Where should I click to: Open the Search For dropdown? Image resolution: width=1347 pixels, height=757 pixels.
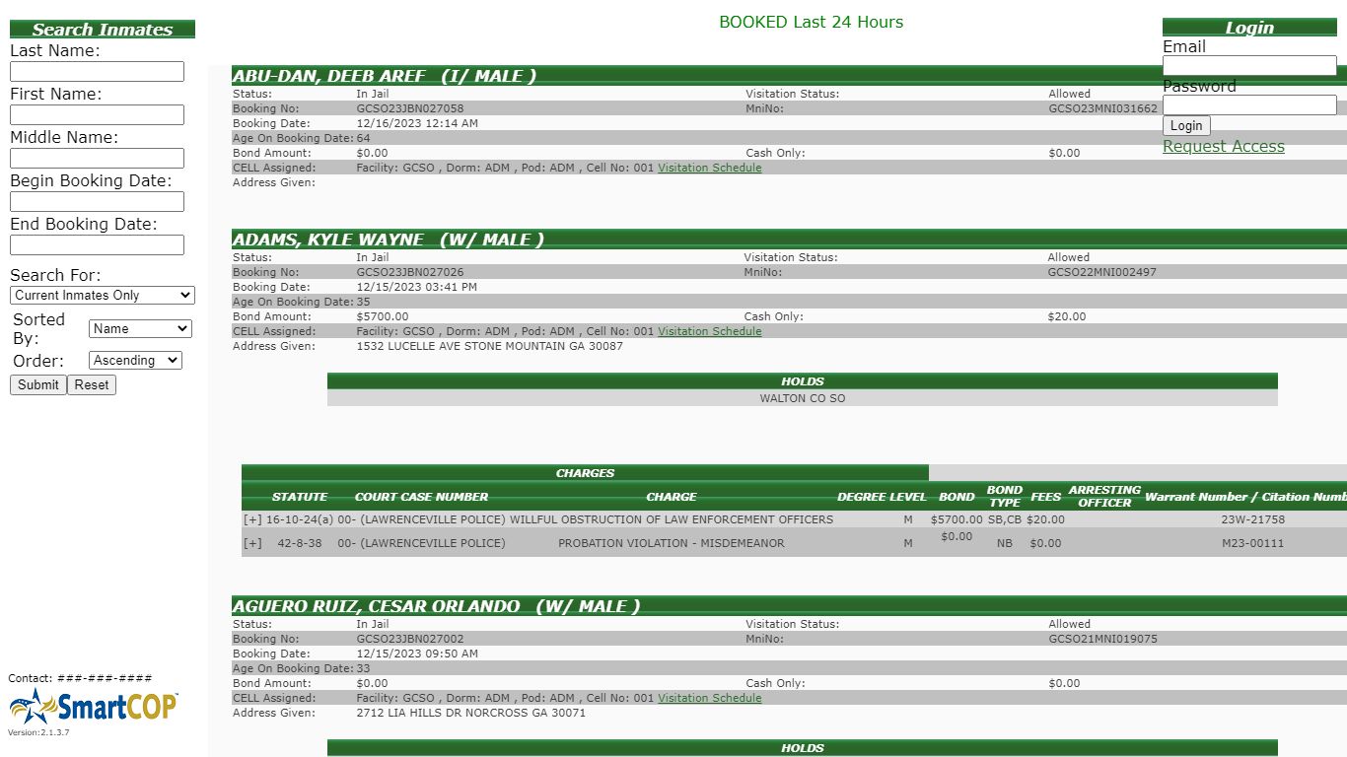pos(103,295)
